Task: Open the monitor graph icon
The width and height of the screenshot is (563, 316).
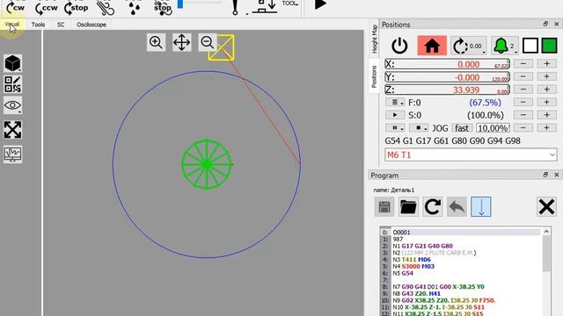Action: [x=12, y=154]
